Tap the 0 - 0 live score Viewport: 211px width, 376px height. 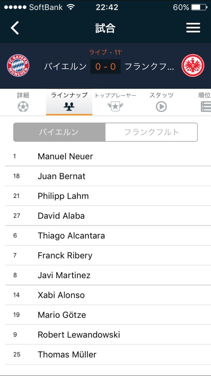click(x=105, y=67)
